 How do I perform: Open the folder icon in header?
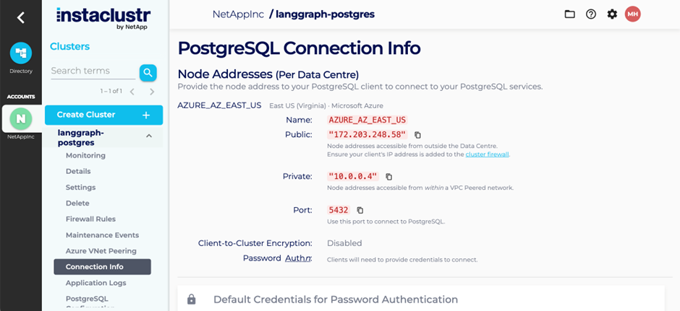point(569,14)
